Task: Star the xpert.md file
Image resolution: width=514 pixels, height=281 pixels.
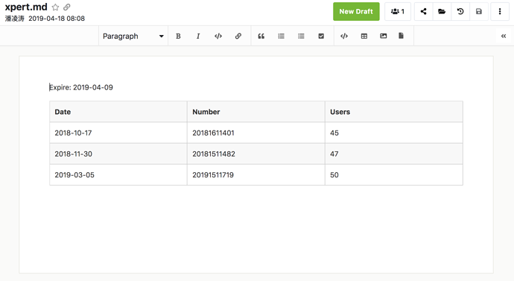Action: (55, 7)
